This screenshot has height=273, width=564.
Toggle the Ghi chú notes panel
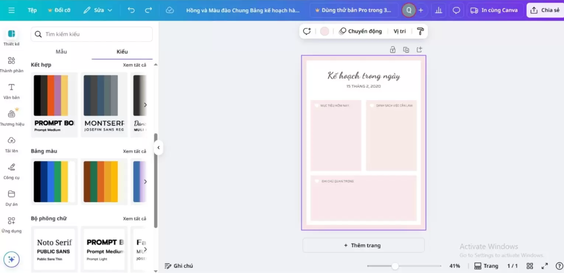tap(179, 265)
